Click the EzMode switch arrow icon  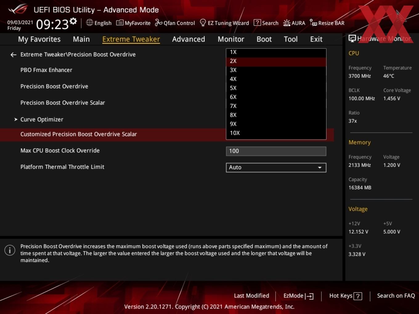coord(309,296)
